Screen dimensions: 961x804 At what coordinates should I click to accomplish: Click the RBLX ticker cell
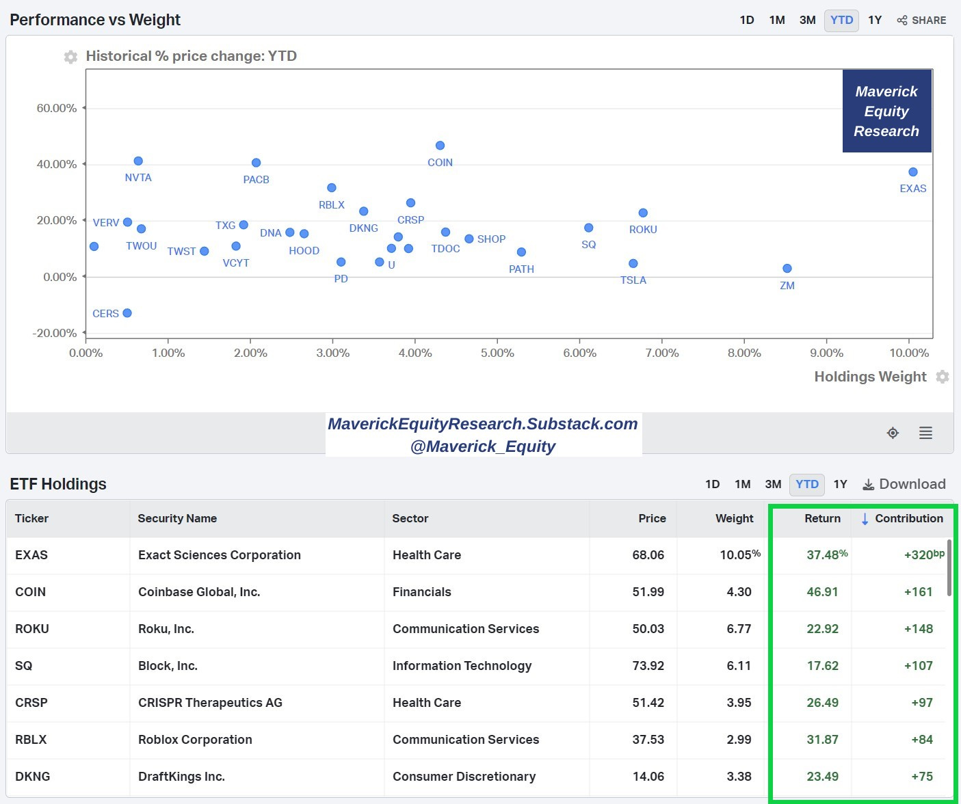(31, 740)
